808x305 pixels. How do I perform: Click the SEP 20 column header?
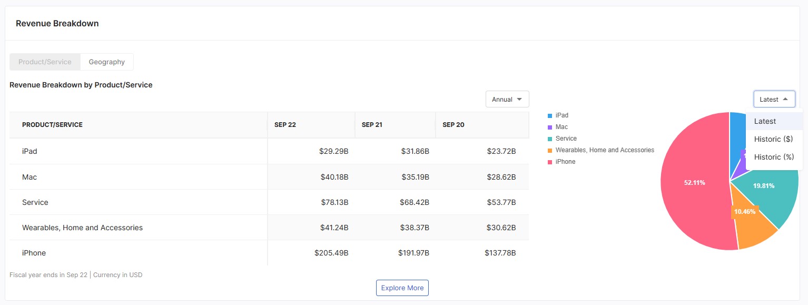482,125
